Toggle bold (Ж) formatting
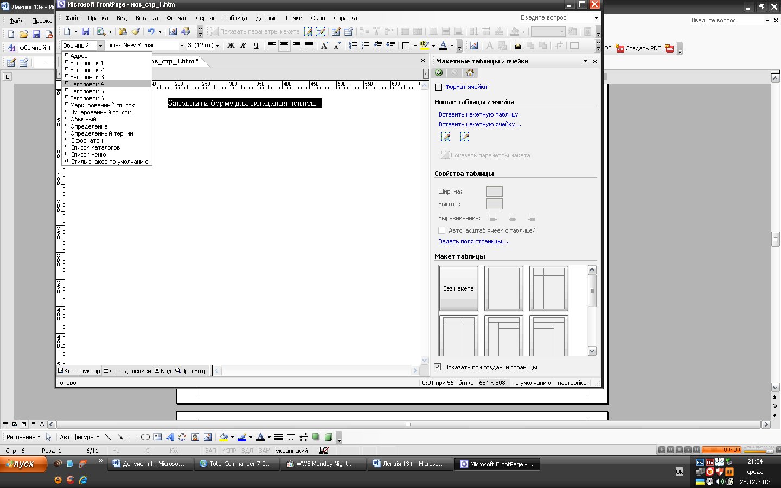This screenshot has height=488, width=781. point(231,46)
